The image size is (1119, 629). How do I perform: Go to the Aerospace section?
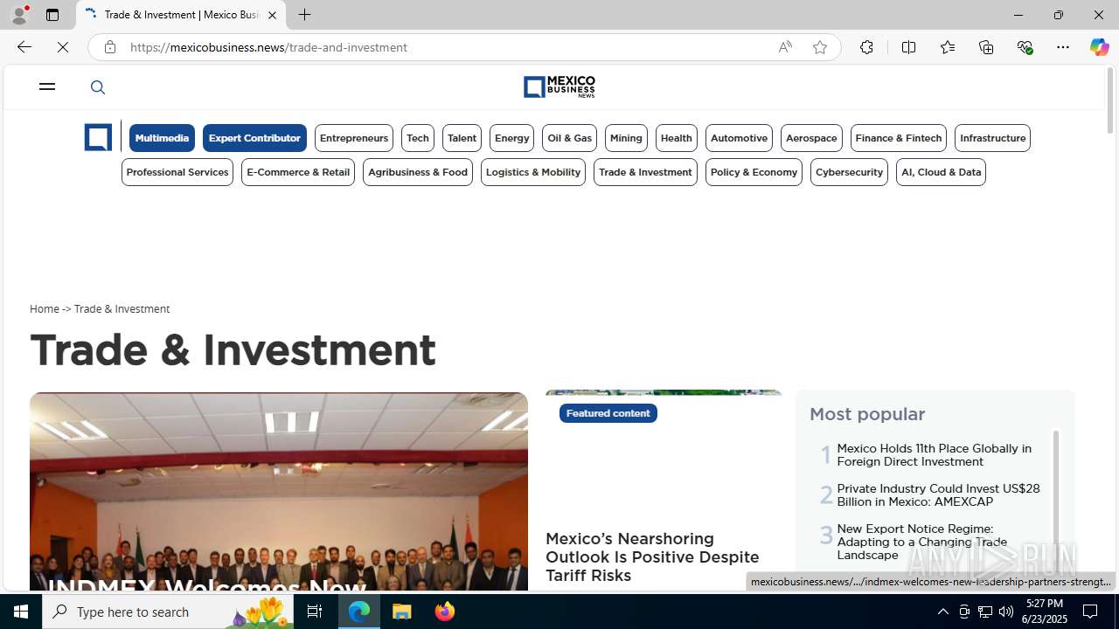pos(811,138)
